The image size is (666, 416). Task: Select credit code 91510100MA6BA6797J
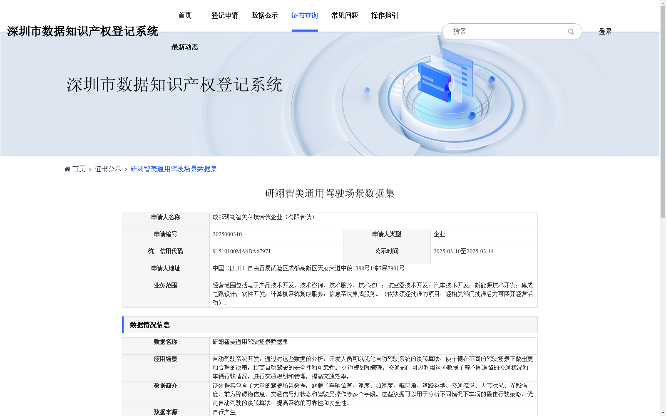pyautogui.click(x=241, y=251)
